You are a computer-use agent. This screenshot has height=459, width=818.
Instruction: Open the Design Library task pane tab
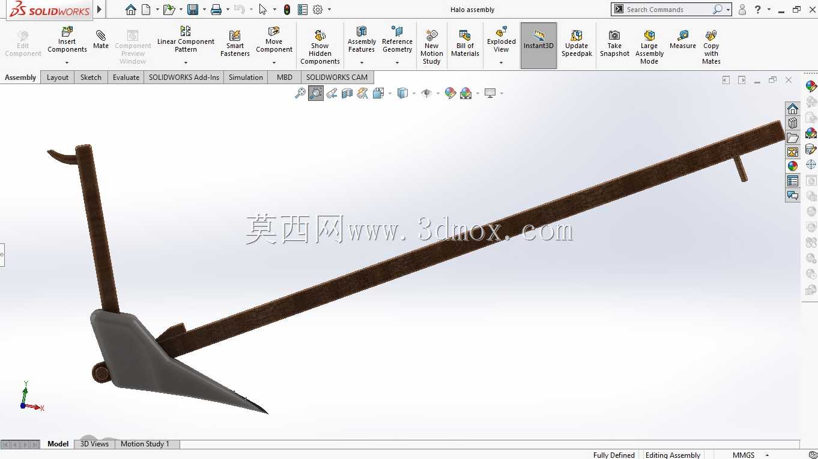click(x=793, y=123)
